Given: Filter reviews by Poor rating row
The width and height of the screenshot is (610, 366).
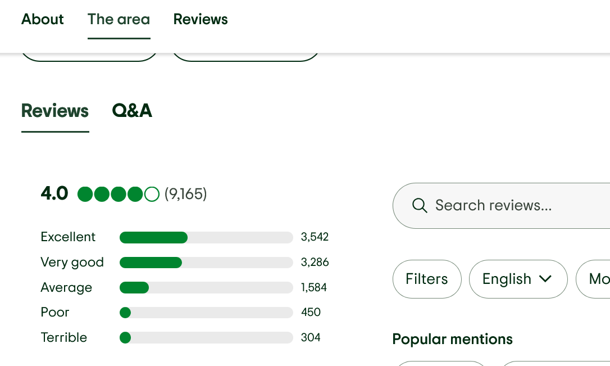Looking at the screenshot, I should [x=180, y=312].
